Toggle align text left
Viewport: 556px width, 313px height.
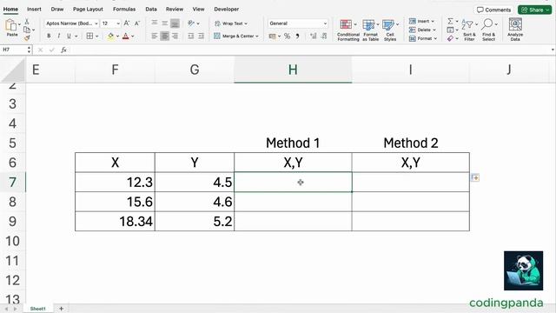(x=155, y=36)
